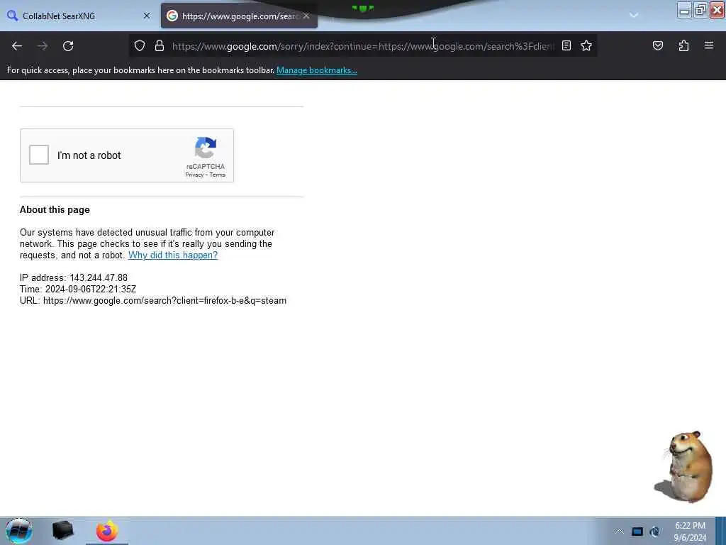Open the reCAPTCHA Terms link
This screenshot has height=545, width=726.
coord(217,175)
